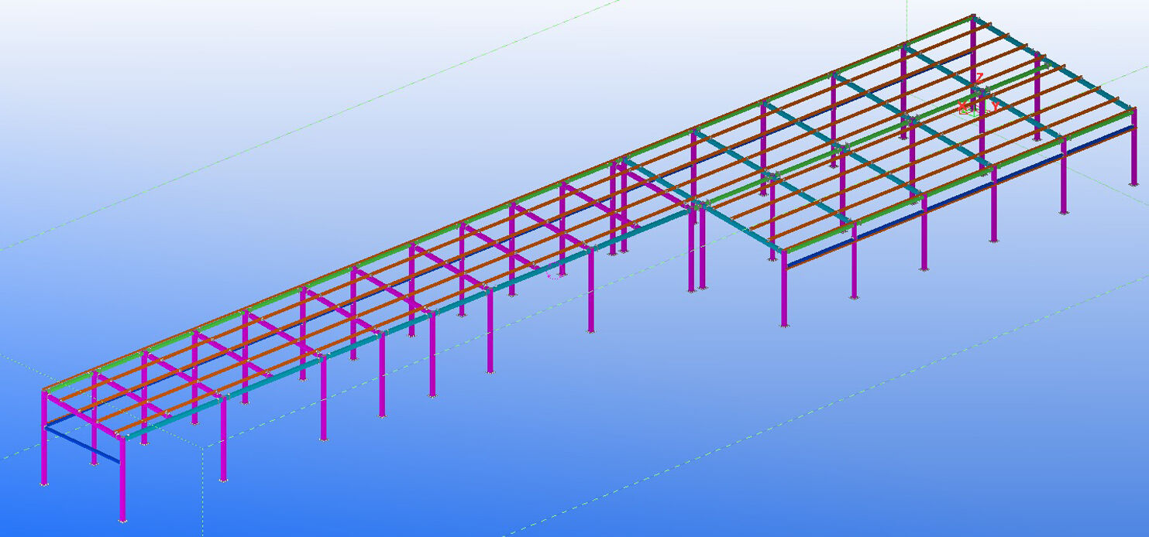The width and height of the screenshot is (1149, 537).
Task: Select the rearmost top corner column
Action: pyautogui.click(x=974, y=46)
